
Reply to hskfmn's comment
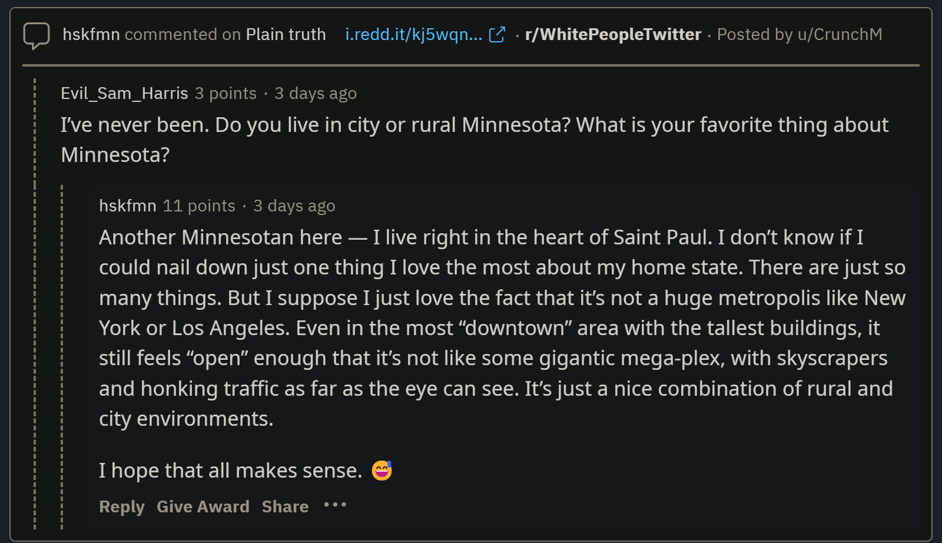coord(122,506)
